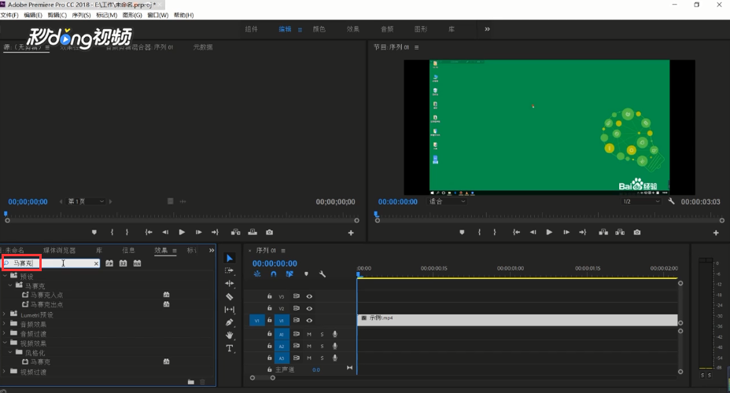This screenshot has width=730, height=393.
Task: Click the program monitor Lift button
Action: pos(603,232)
